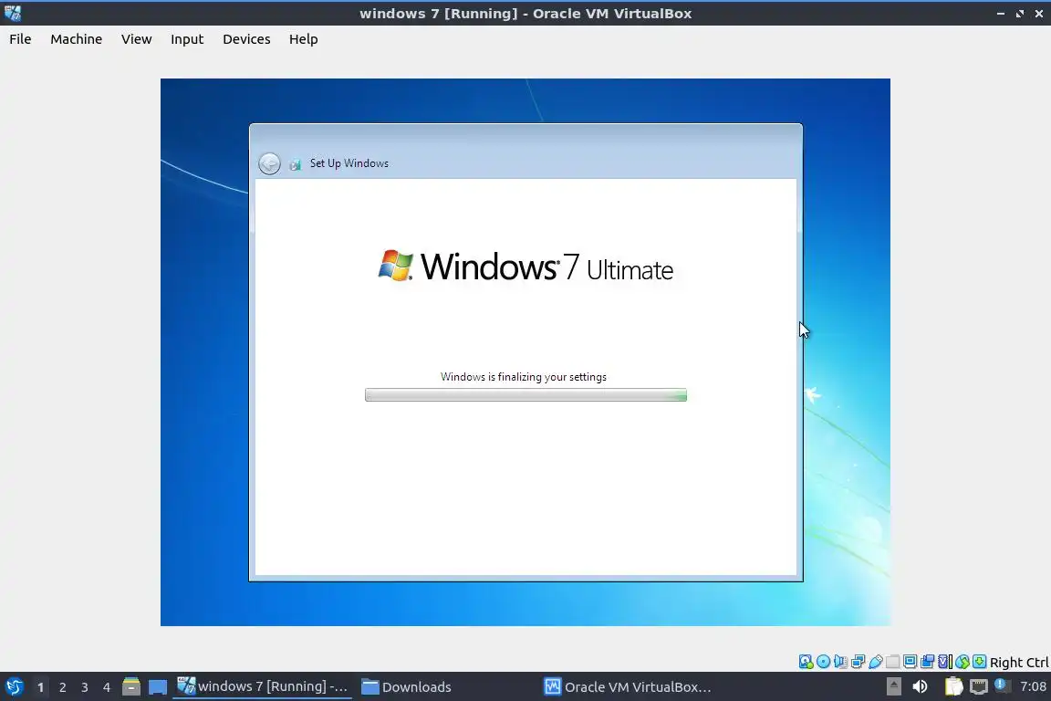Select the Downloads taskbar entry
Viewport: 1051px width, 701px height.
click(406, 686)
